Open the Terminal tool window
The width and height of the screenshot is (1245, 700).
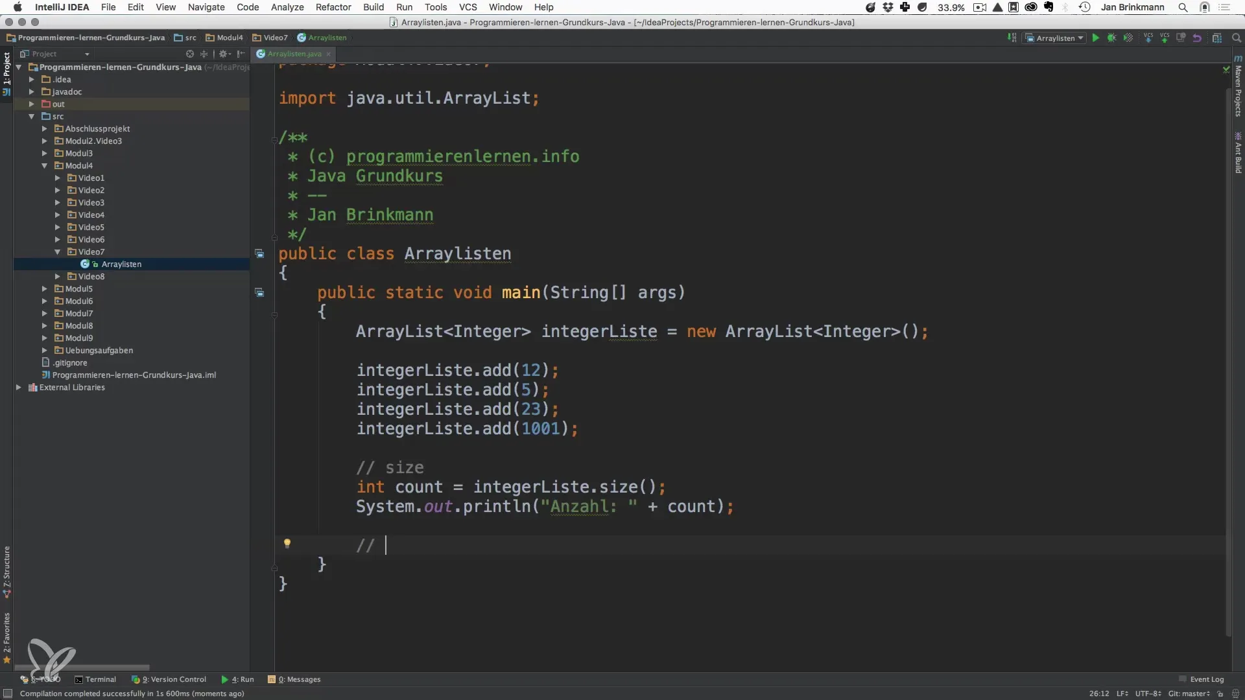click(95, 679)
